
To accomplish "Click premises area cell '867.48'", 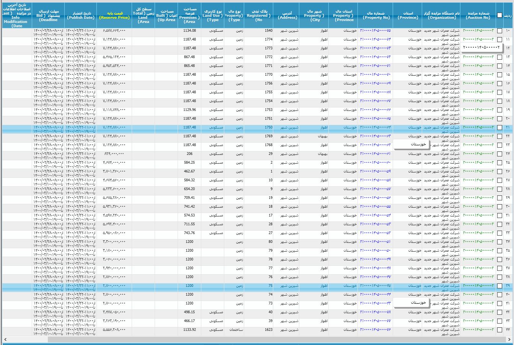I will [x=189, y=57].
